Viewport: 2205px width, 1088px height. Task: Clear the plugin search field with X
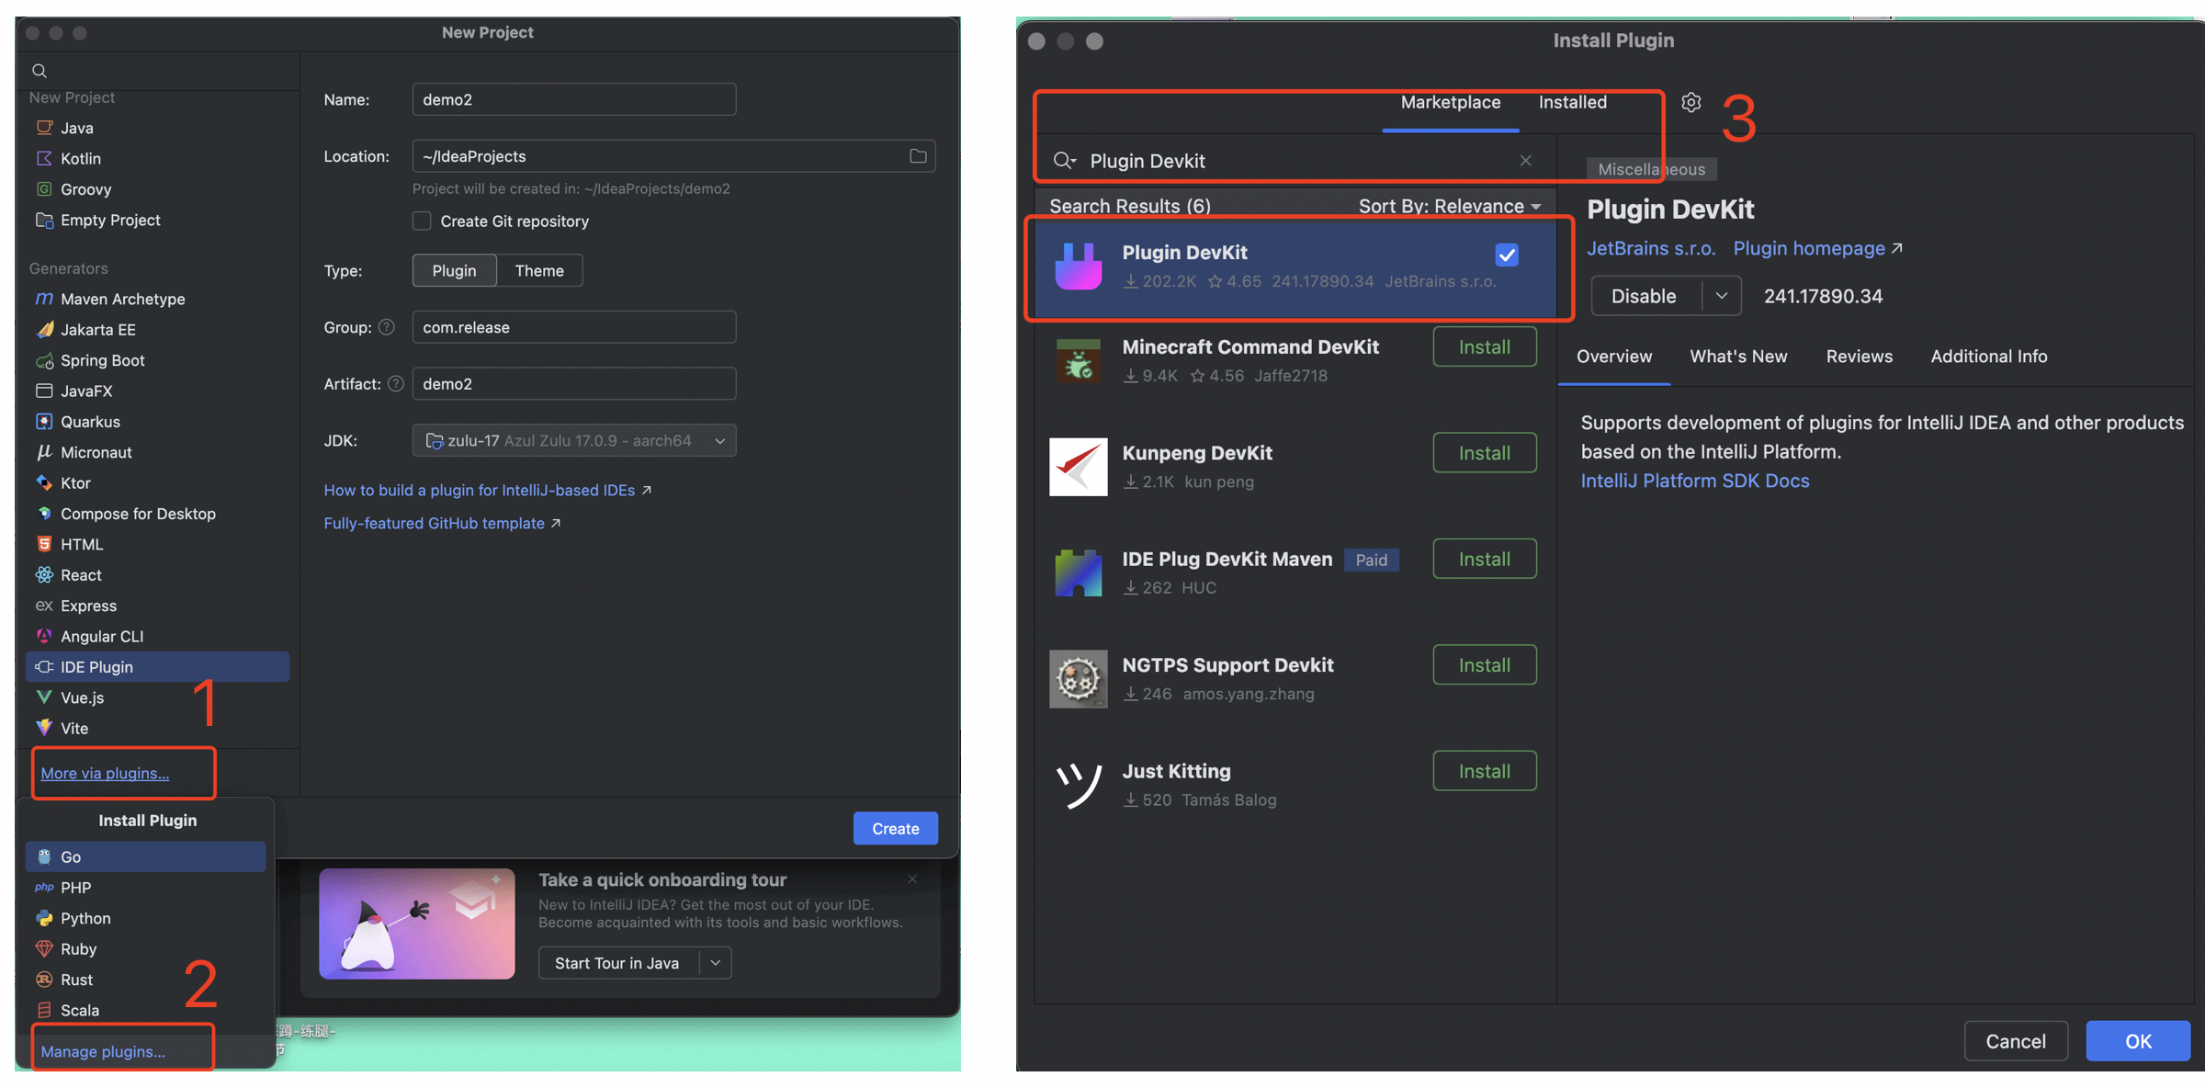[x=1525, y=161]
